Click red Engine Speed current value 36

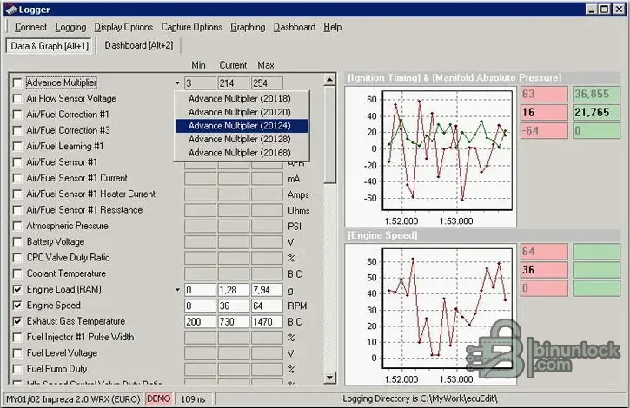tap(544, 270)
